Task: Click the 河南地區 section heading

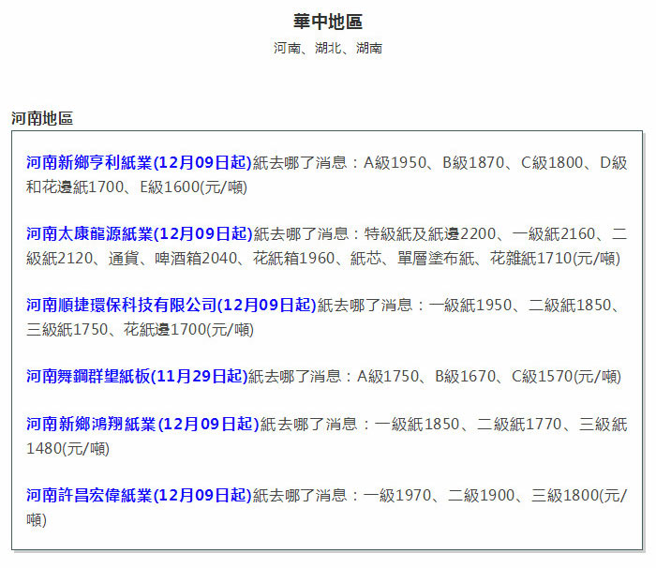Action: click(42, 118)
